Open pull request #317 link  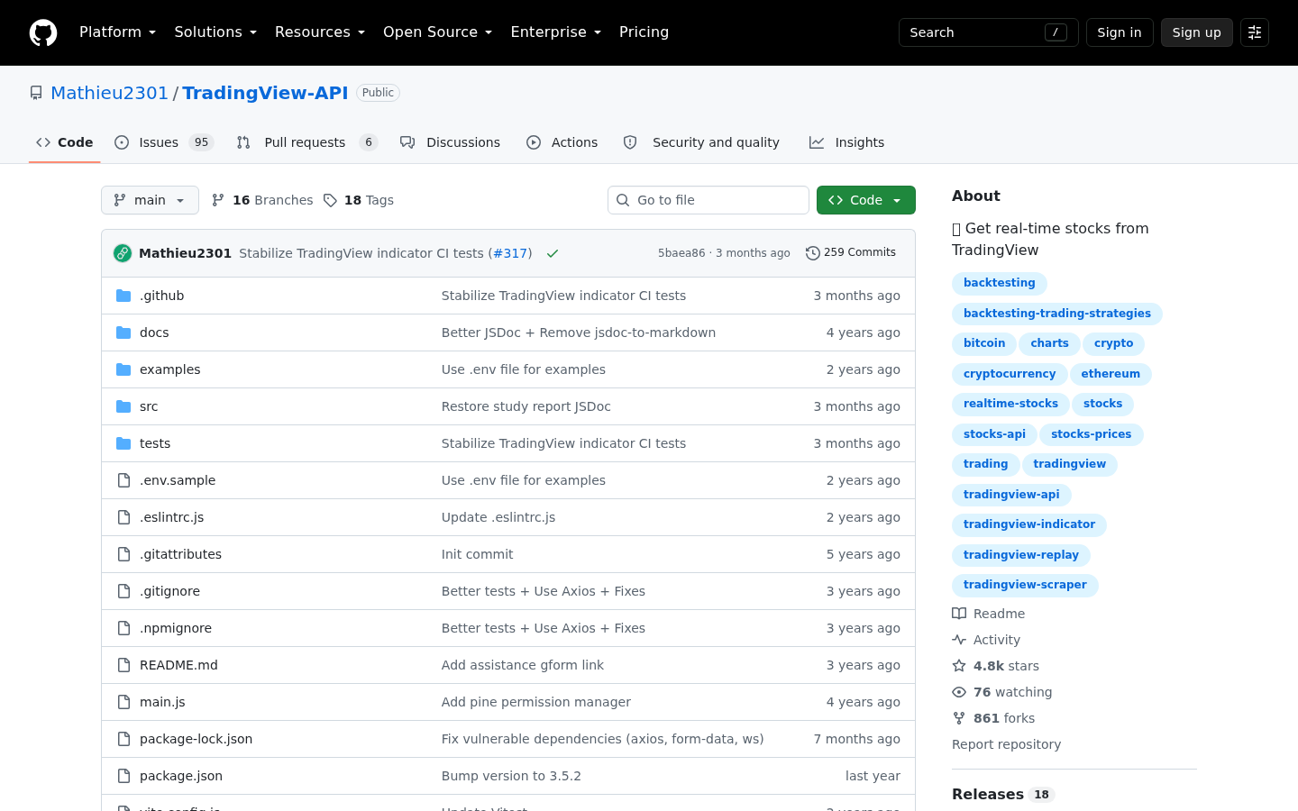click(510, 253)
